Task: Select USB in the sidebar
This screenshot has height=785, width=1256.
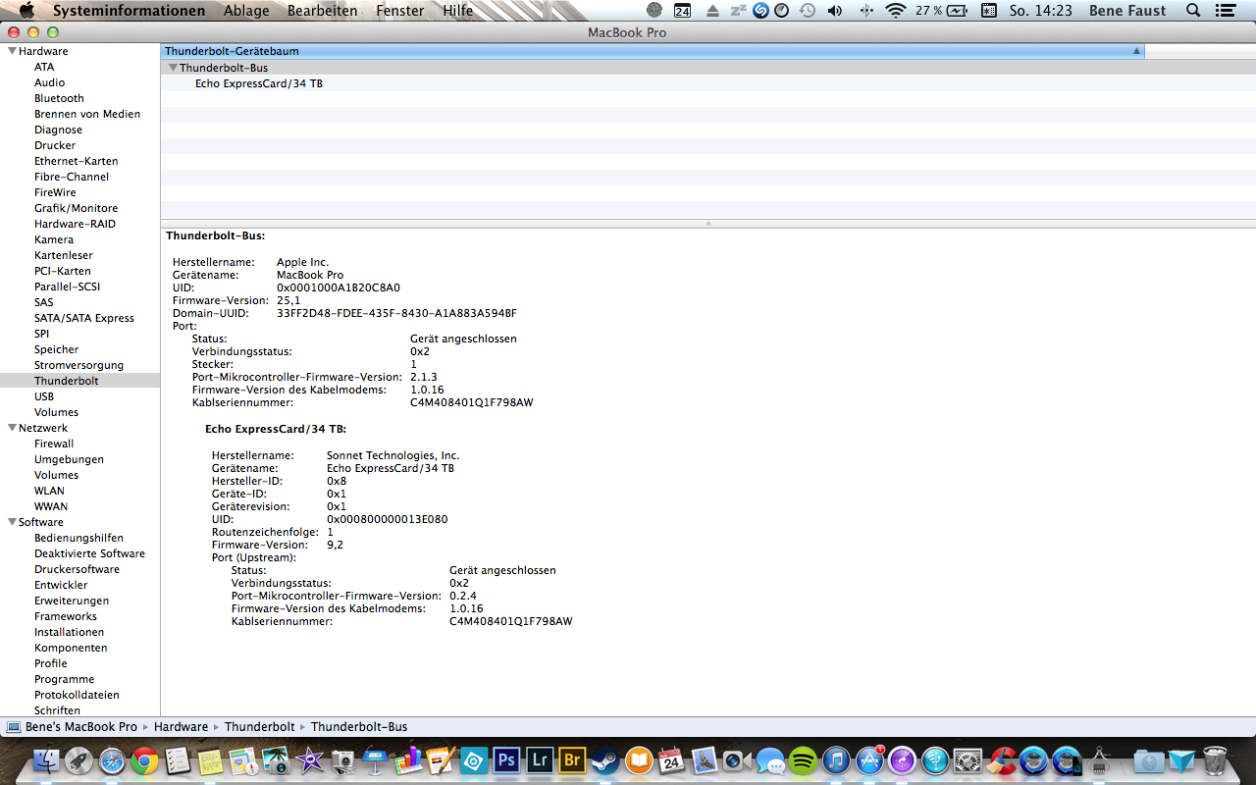Action: [x=44, y=396]
